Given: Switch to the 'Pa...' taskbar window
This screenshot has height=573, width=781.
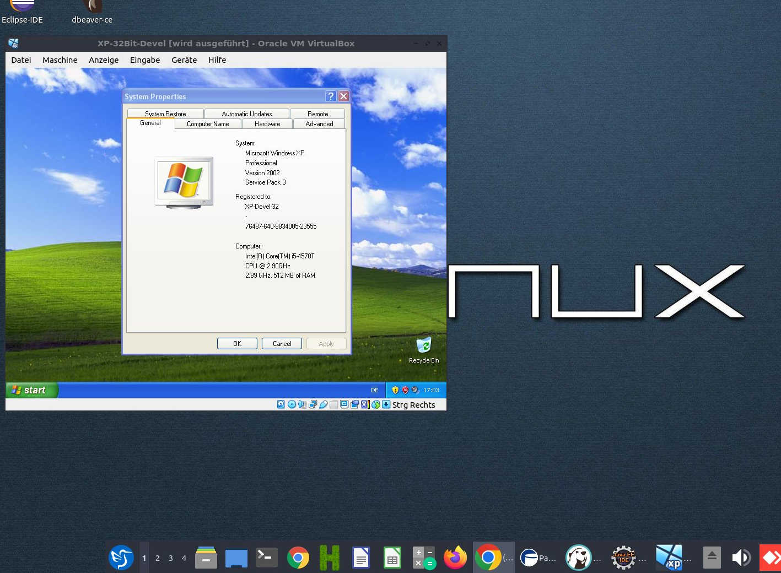Looking at the screenshot, I should click(539, 558).
